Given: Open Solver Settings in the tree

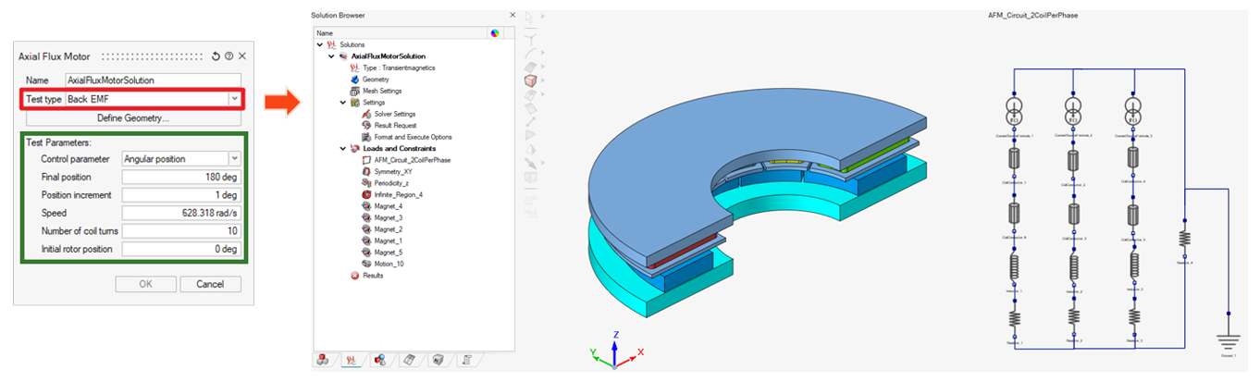Looking at the screenshot, I should coord(395,114).
